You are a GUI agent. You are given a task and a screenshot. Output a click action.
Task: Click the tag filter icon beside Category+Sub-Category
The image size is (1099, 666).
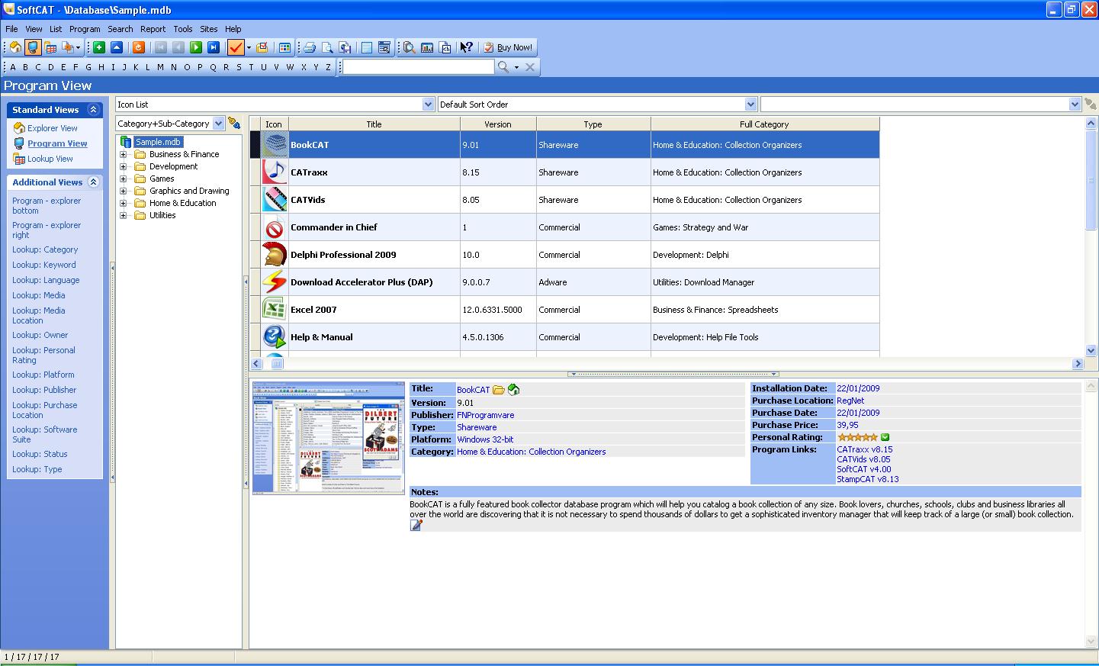233,124
